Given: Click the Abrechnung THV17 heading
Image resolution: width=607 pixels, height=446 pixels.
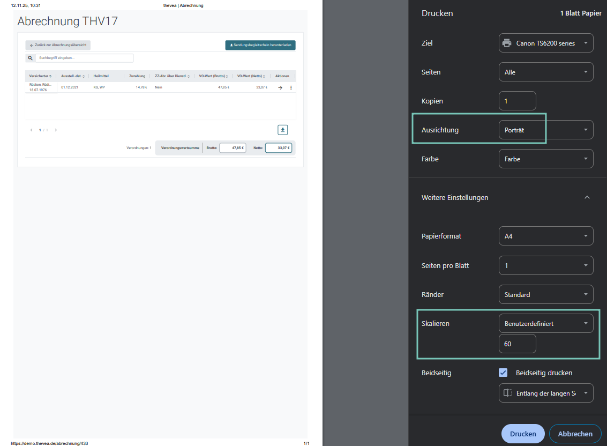Looking at the screenshot, I should click(x=68, y=21).
